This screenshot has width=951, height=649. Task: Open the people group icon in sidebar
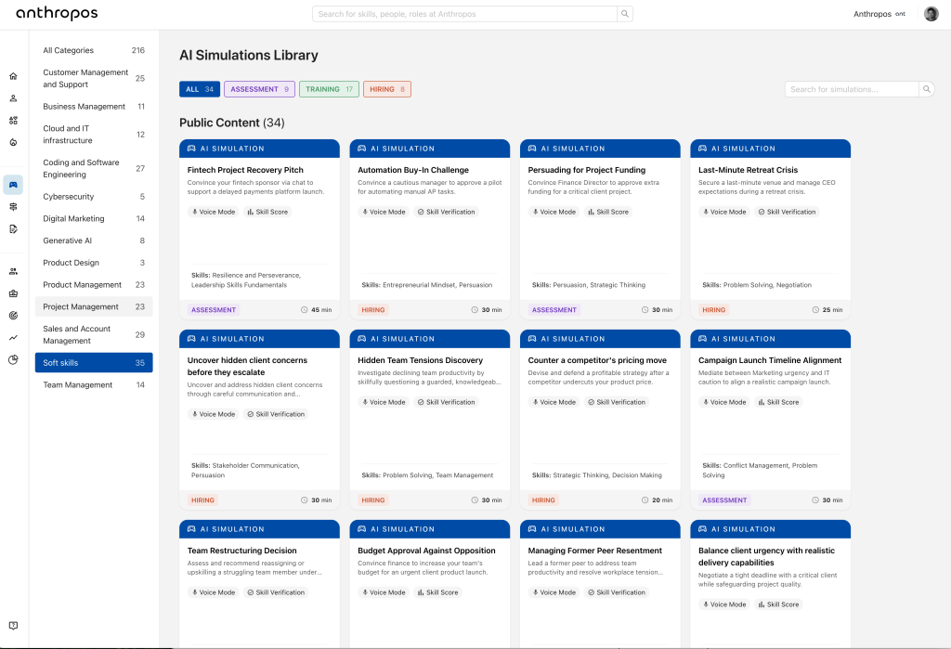pos(13,271)
